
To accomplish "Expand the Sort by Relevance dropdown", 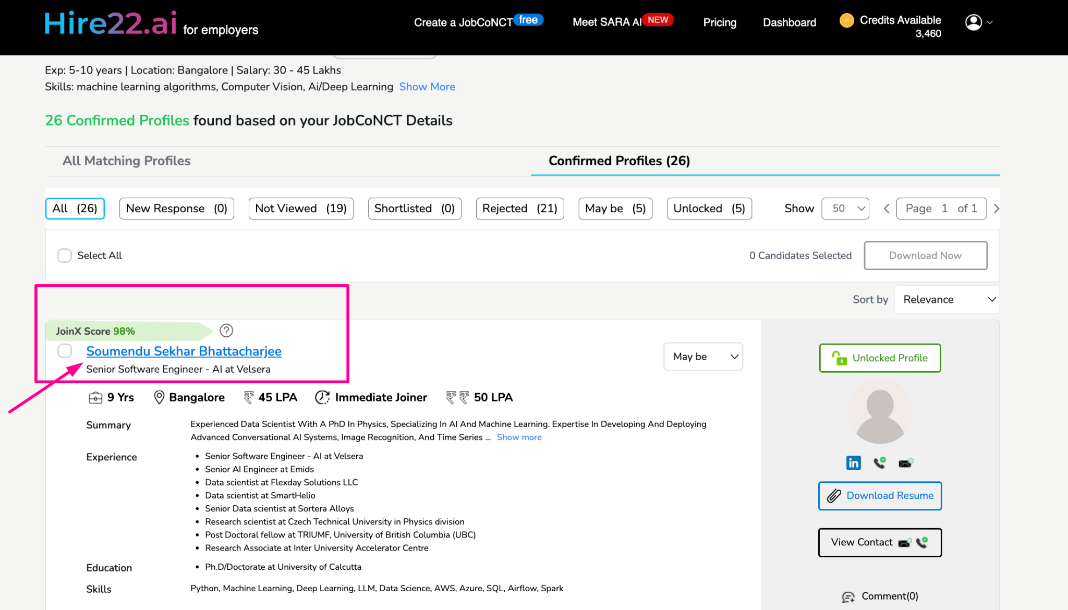I will (947, 299).
